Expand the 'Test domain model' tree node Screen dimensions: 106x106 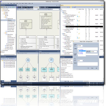click(x=2, y=11)
